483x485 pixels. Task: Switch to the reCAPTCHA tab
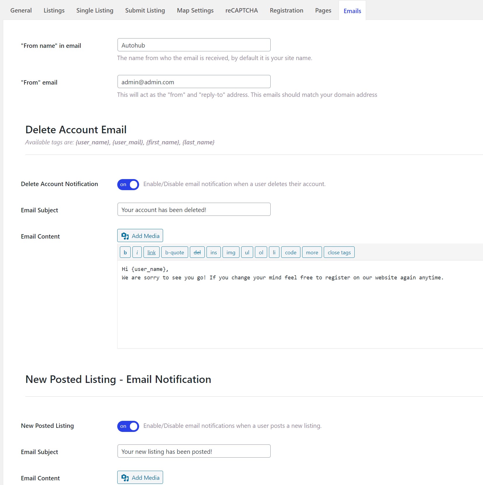point(242,10)
